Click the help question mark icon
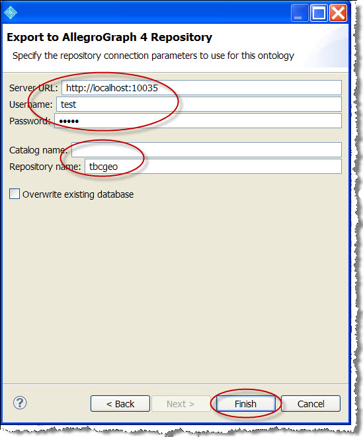This screenshot has width=363, height=437. tap(20, 403)
